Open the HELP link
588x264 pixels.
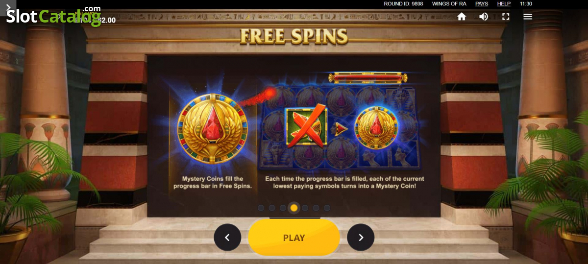(x=504, y=3)
